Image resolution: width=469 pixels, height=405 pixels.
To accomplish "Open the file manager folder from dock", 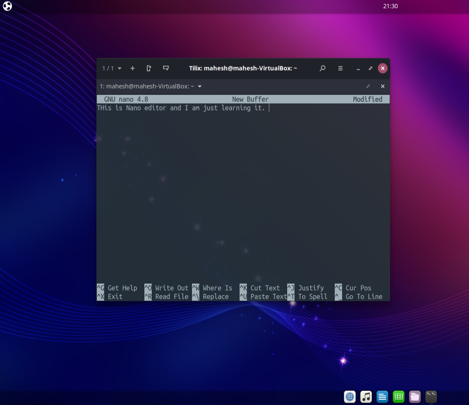I will (x=415, y=397).
